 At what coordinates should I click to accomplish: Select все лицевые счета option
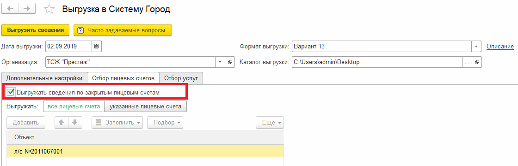pos(74,107)
